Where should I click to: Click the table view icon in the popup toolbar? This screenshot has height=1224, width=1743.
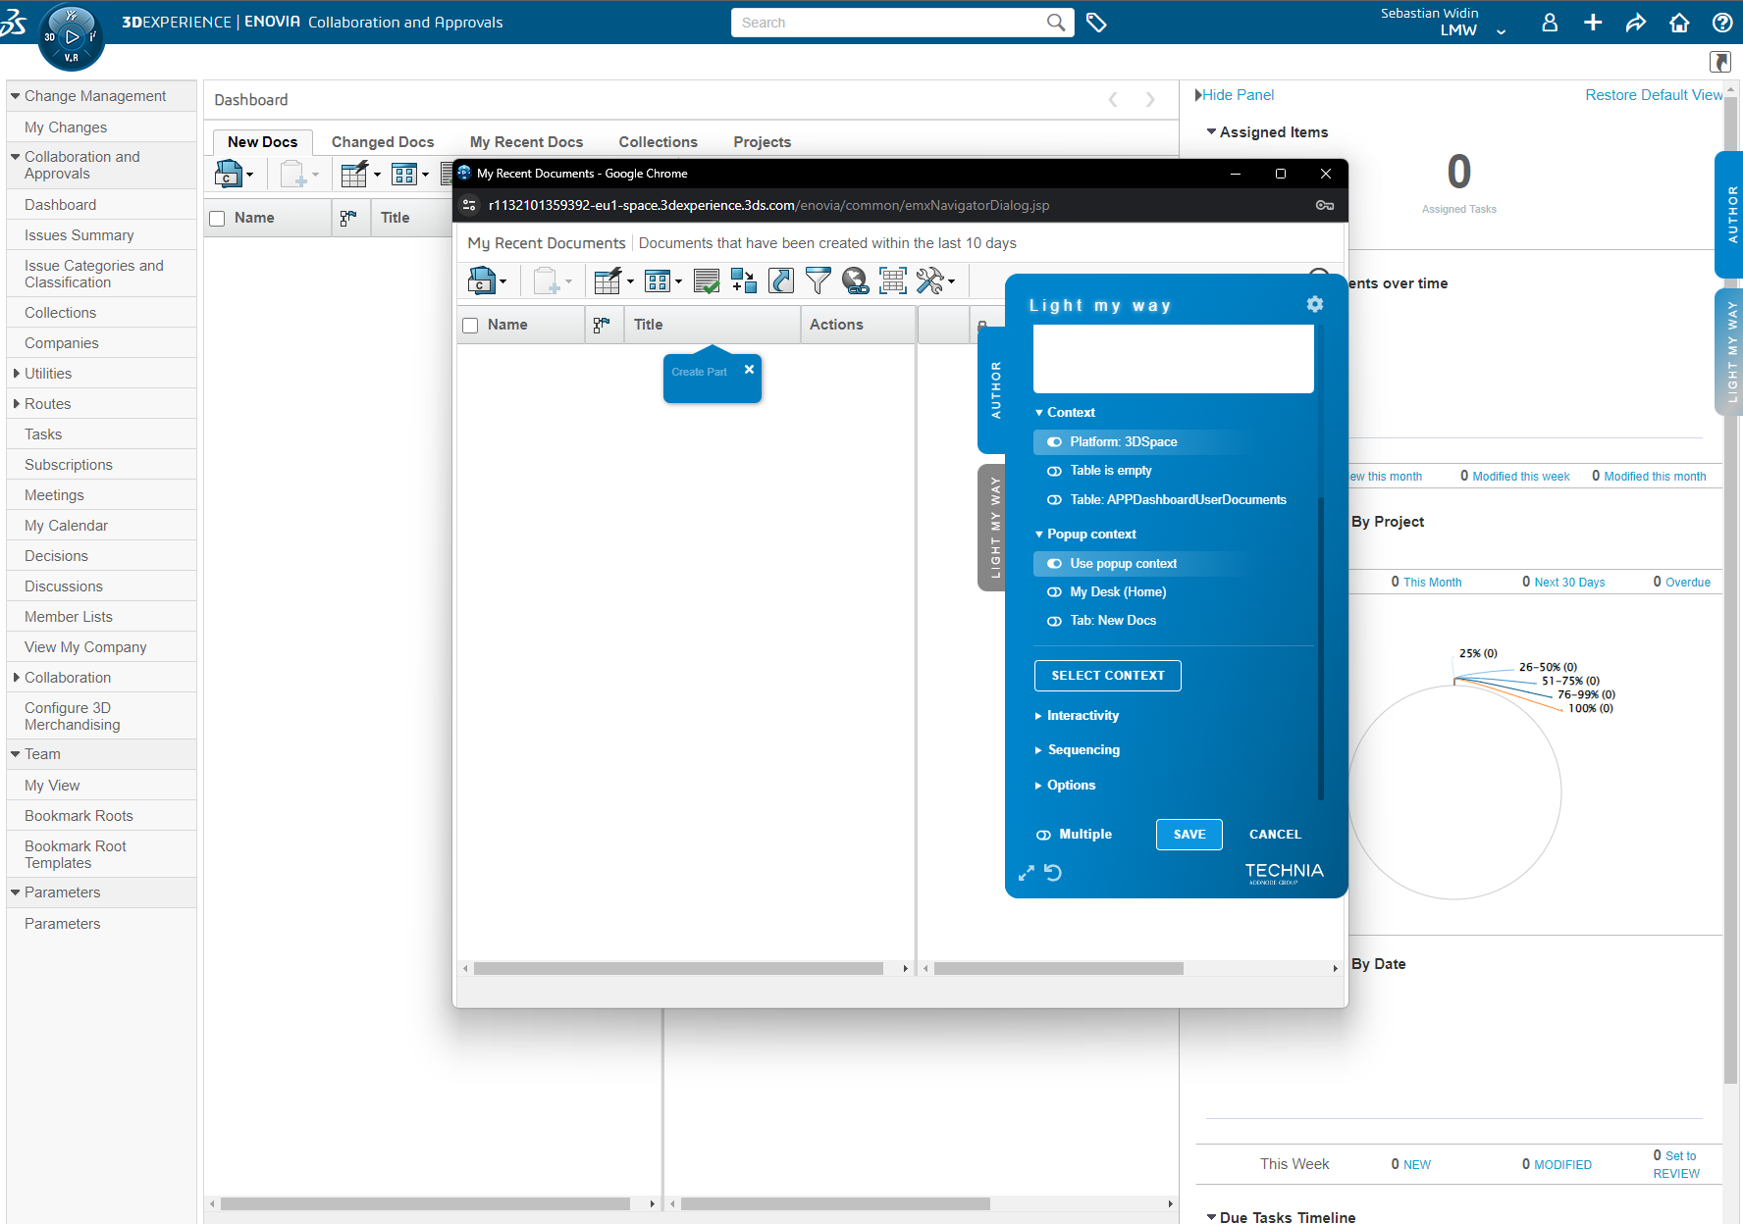pos(658,281)
